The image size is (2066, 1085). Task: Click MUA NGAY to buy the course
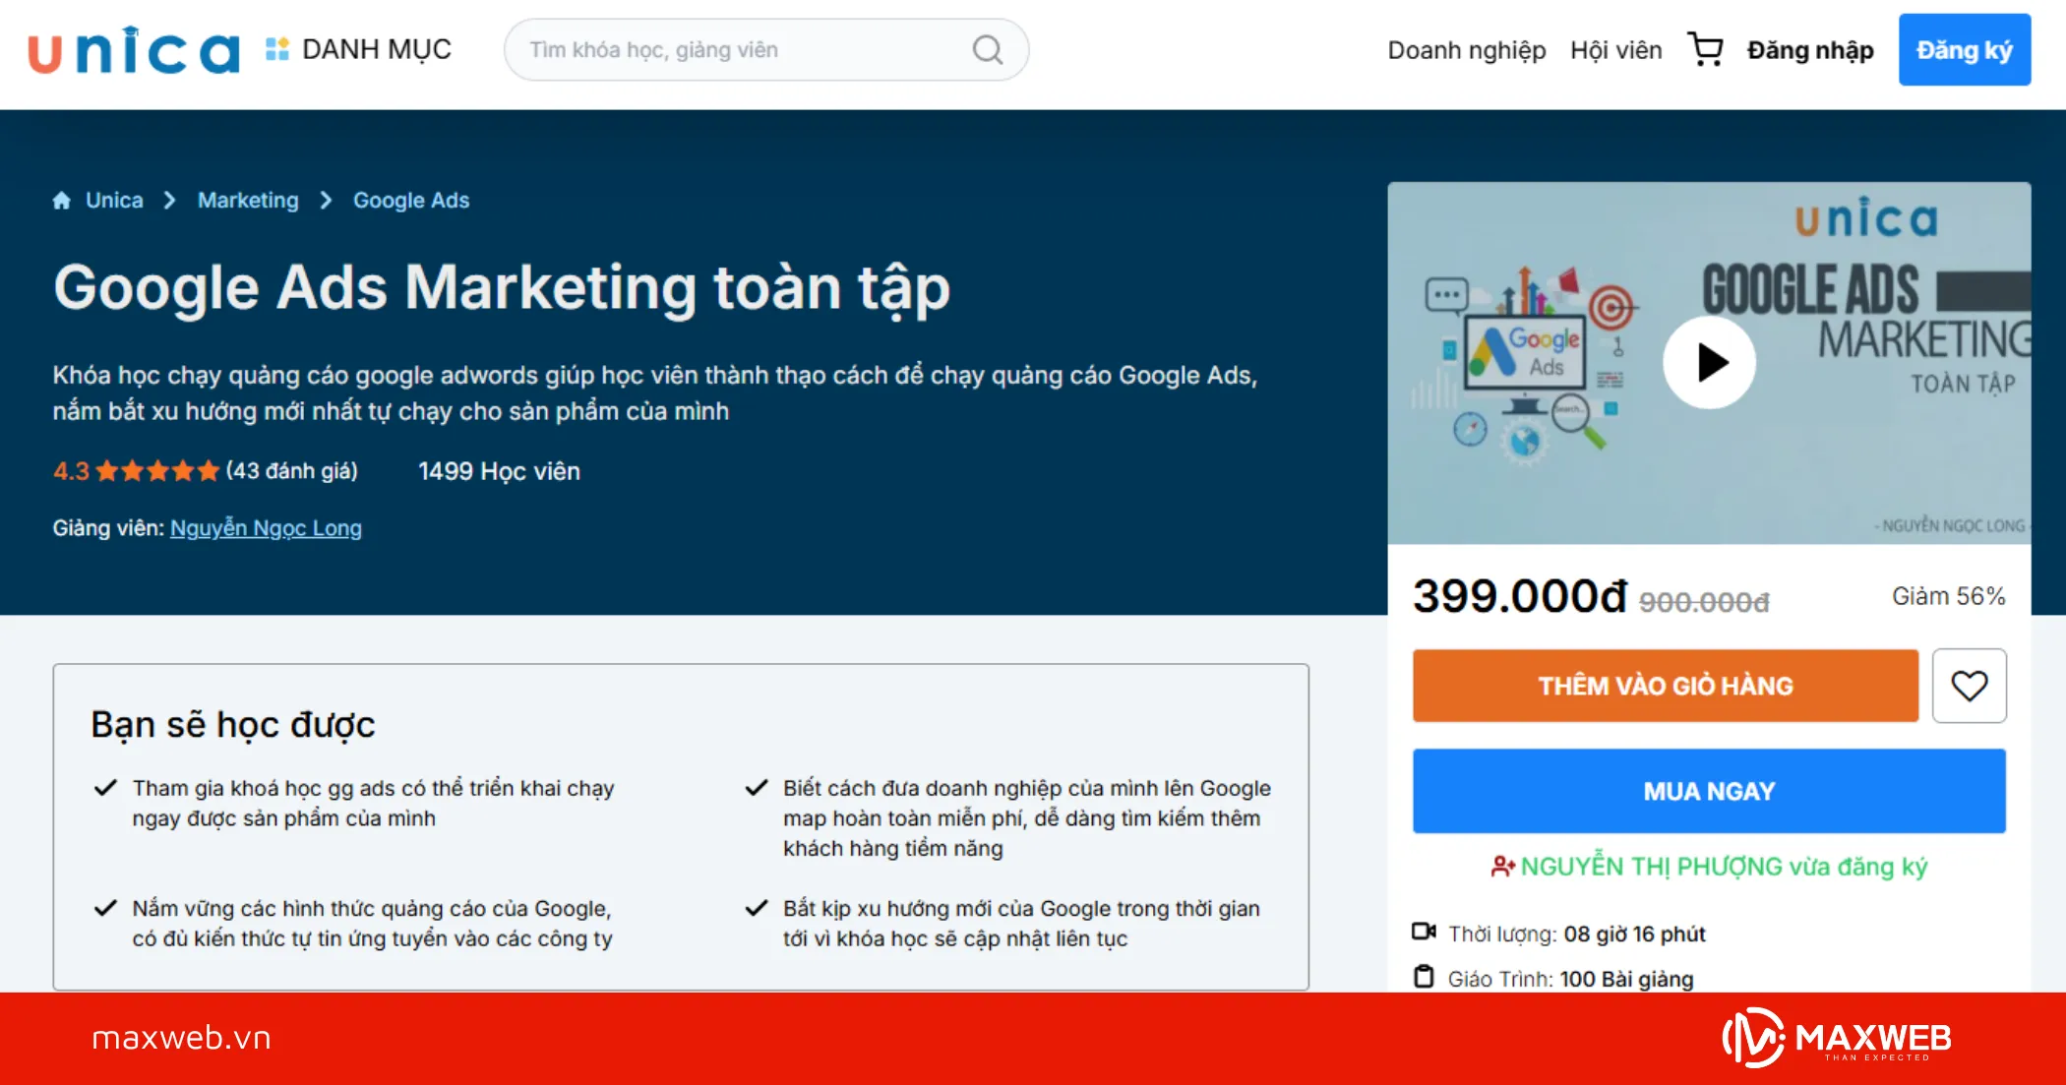pyautogui.click(x=1709, y=790)
